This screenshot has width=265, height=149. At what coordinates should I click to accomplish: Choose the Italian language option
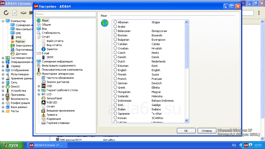coord(115,109)
